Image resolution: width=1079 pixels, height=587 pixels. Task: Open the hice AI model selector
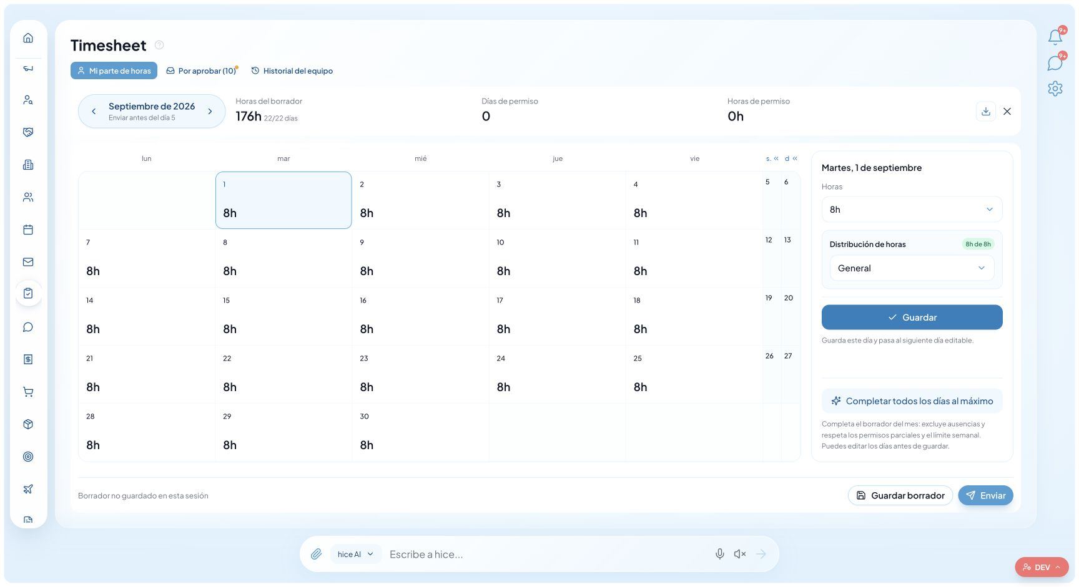tap(355, 554)
